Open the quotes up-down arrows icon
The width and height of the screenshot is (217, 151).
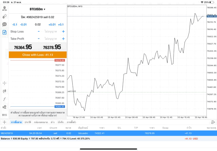tap(4, 16)
